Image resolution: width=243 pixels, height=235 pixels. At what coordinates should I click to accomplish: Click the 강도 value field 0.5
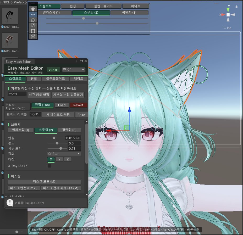[75, 143]
